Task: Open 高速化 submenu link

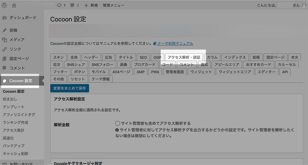Action: (8, 138)
